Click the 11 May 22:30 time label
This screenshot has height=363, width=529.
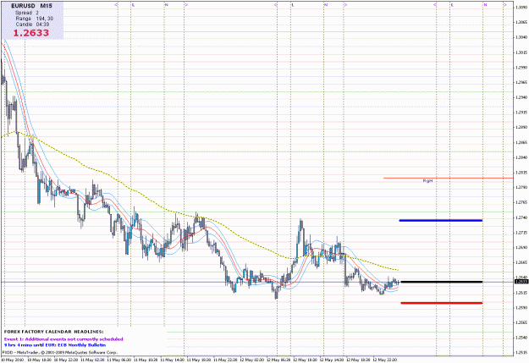pos(225,360)
